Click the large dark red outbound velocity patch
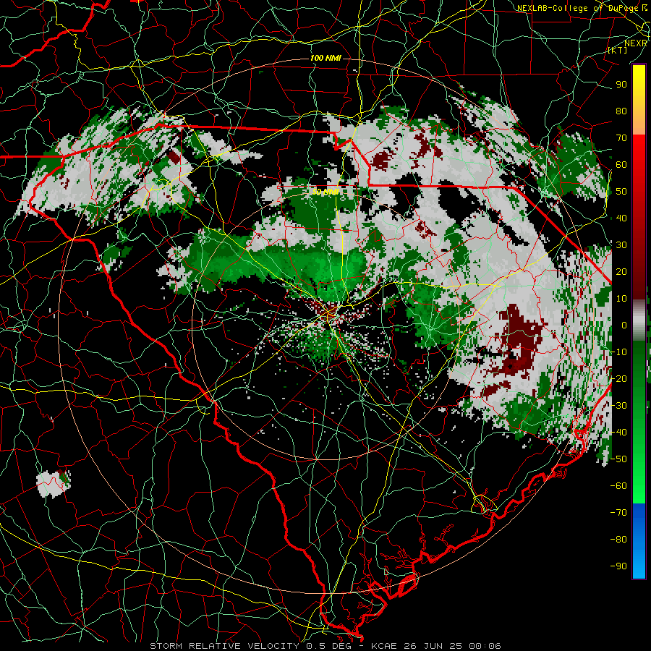Screen dimensions: 651x651 pyautogui.click(x=520, y=337)
